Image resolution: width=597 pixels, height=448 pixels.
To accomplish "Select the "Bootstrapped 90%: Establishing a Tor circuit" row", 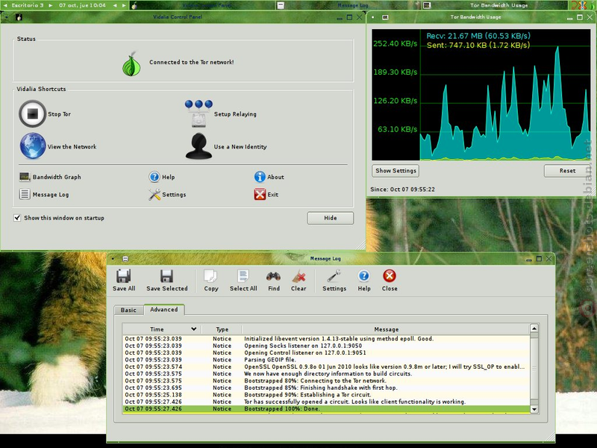I will tap(326, 395).
